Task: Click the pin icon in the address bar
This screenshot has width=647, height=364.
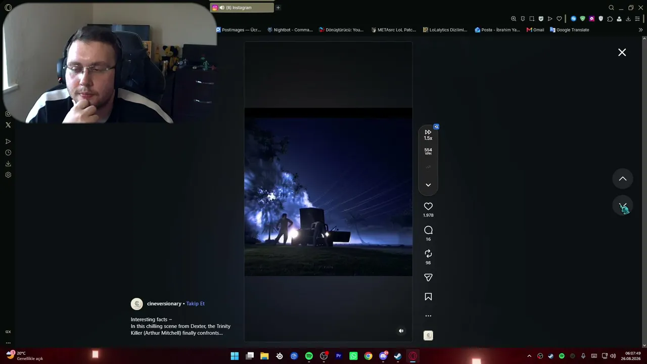Action: [523, 19]
